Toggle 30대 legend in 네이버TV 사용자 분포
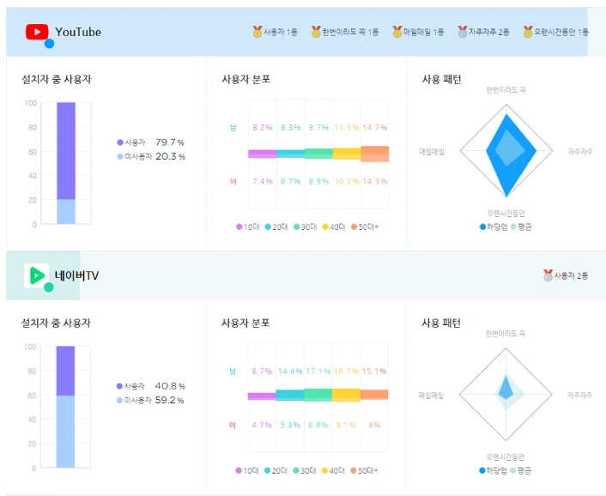The height and width of the screenshot is (496, 606). [x=304, y=470]
